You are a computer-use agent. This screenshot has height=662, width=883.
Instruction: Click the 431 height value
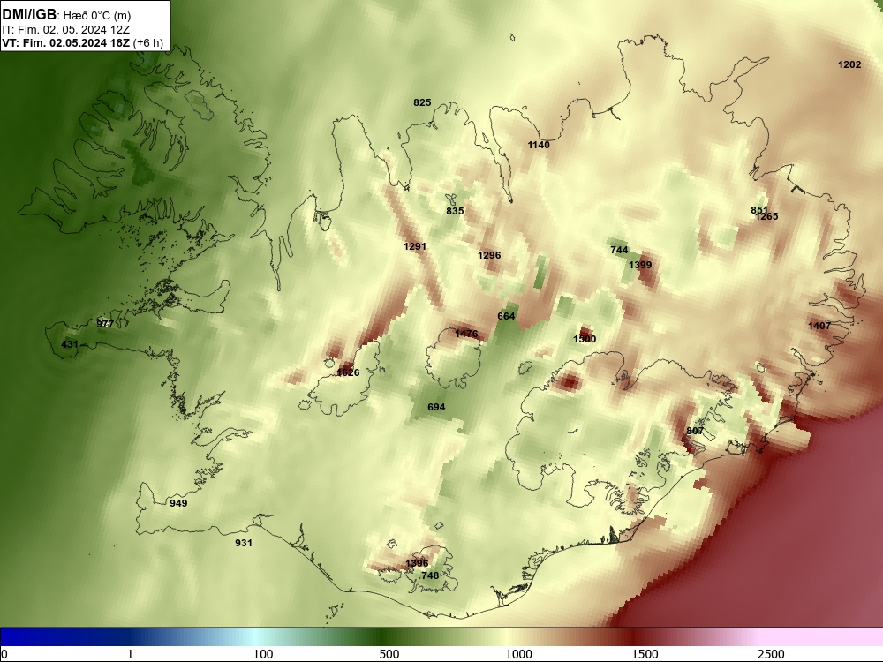tap(70, 344)
